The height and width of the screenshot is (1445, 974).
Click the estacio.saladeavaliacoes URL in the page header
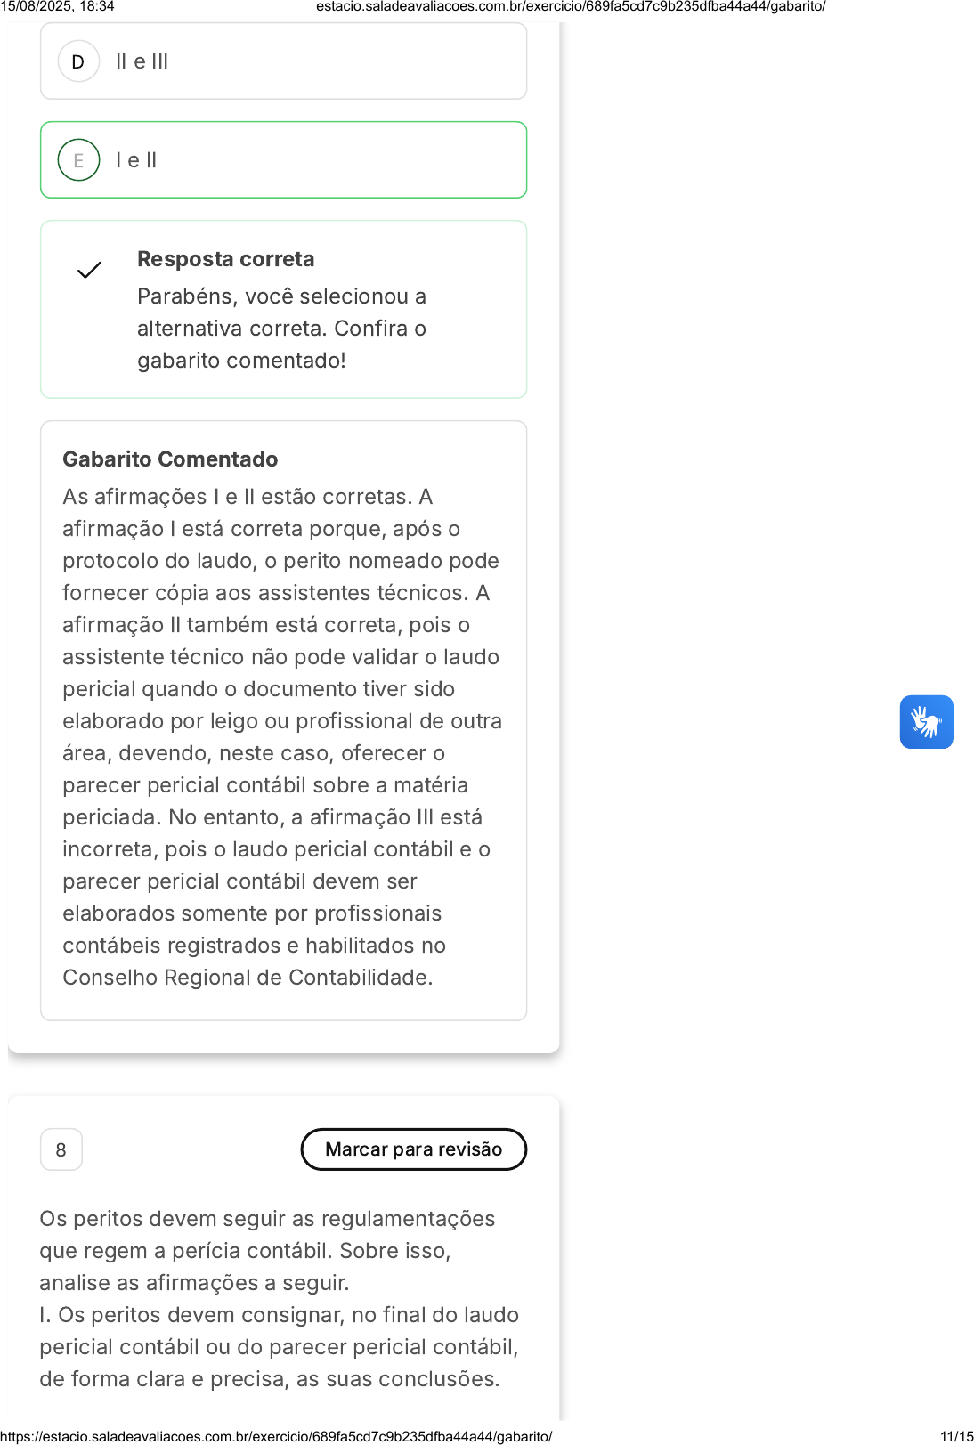tap(571, 6)
